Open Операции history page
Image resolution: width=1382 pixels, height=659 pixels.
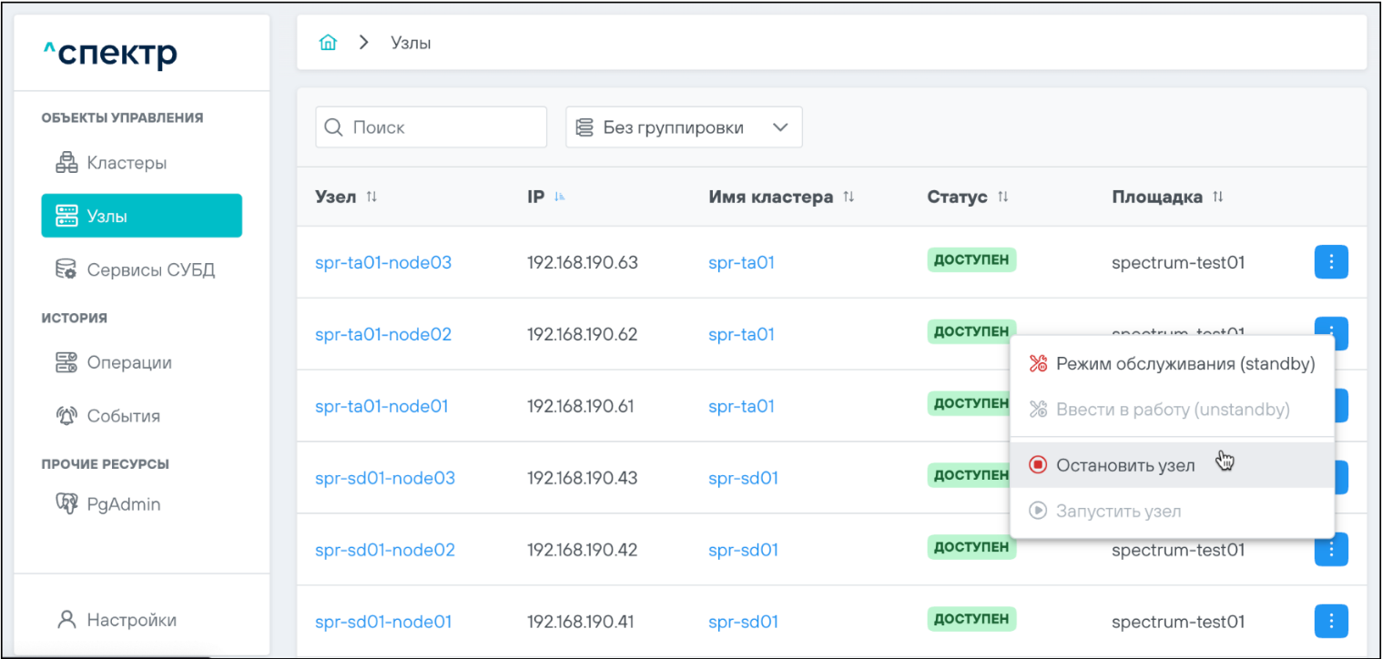pyautogui.click(x=128, y=362)
